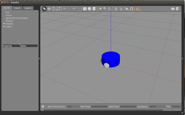Screen dimensions: 185x115
Task: Add a spot light
Action: (105, 9)
